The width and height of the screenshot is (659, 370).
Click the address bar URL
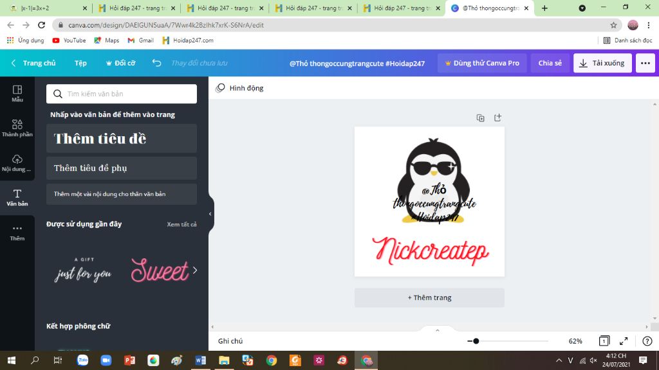pos(166,25)
